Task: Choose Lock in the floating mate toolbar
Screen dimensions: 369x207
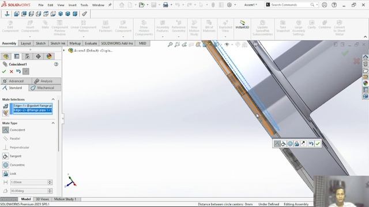Action: pyautogui.click(x=297, y=144)
